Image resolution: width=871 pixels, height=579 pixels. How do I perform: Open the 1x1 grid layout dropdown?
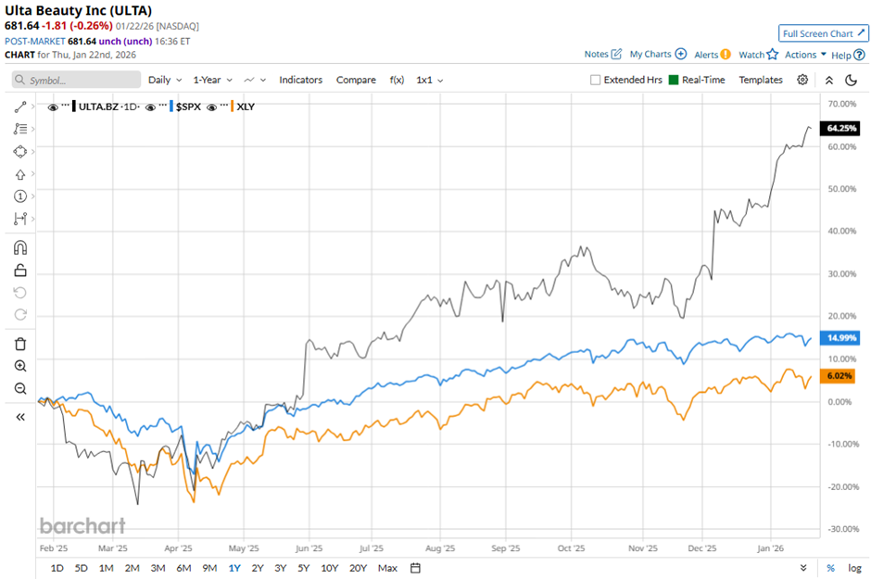[x=430, y=80]
